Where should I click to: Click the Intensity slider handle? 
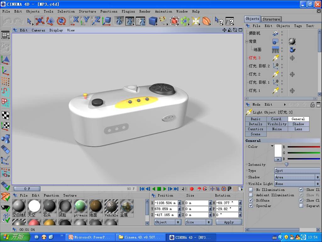coord(286,164)
